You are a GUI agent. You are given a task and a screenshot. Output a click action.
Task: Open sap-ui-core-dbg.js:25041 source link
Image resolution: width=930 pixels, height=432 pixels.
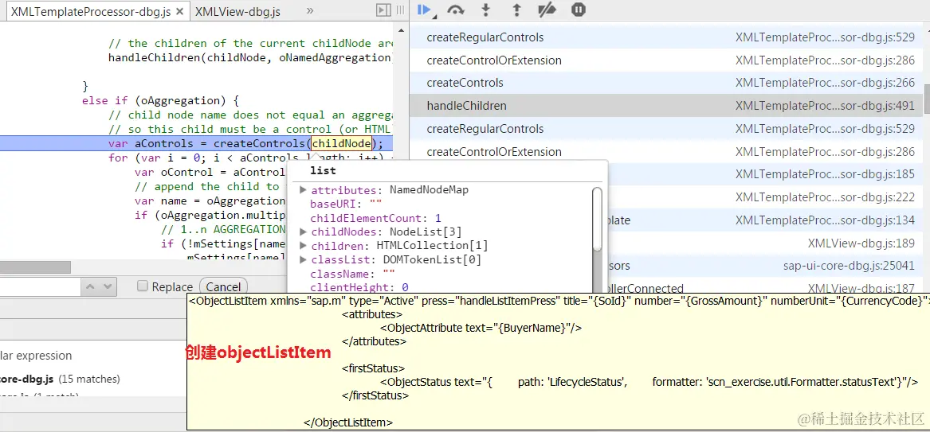(x=849, y=266)
